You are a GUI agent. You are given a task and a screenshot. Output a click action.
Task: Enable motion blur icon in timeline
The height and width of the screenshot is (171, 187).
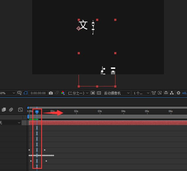[x=11, y=110]
